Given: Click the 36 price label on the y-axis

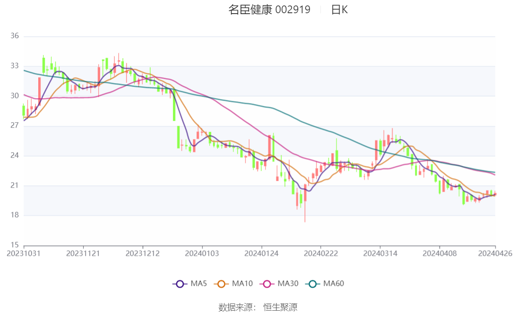Looking at the screenshot, I should tap(15, 36).
